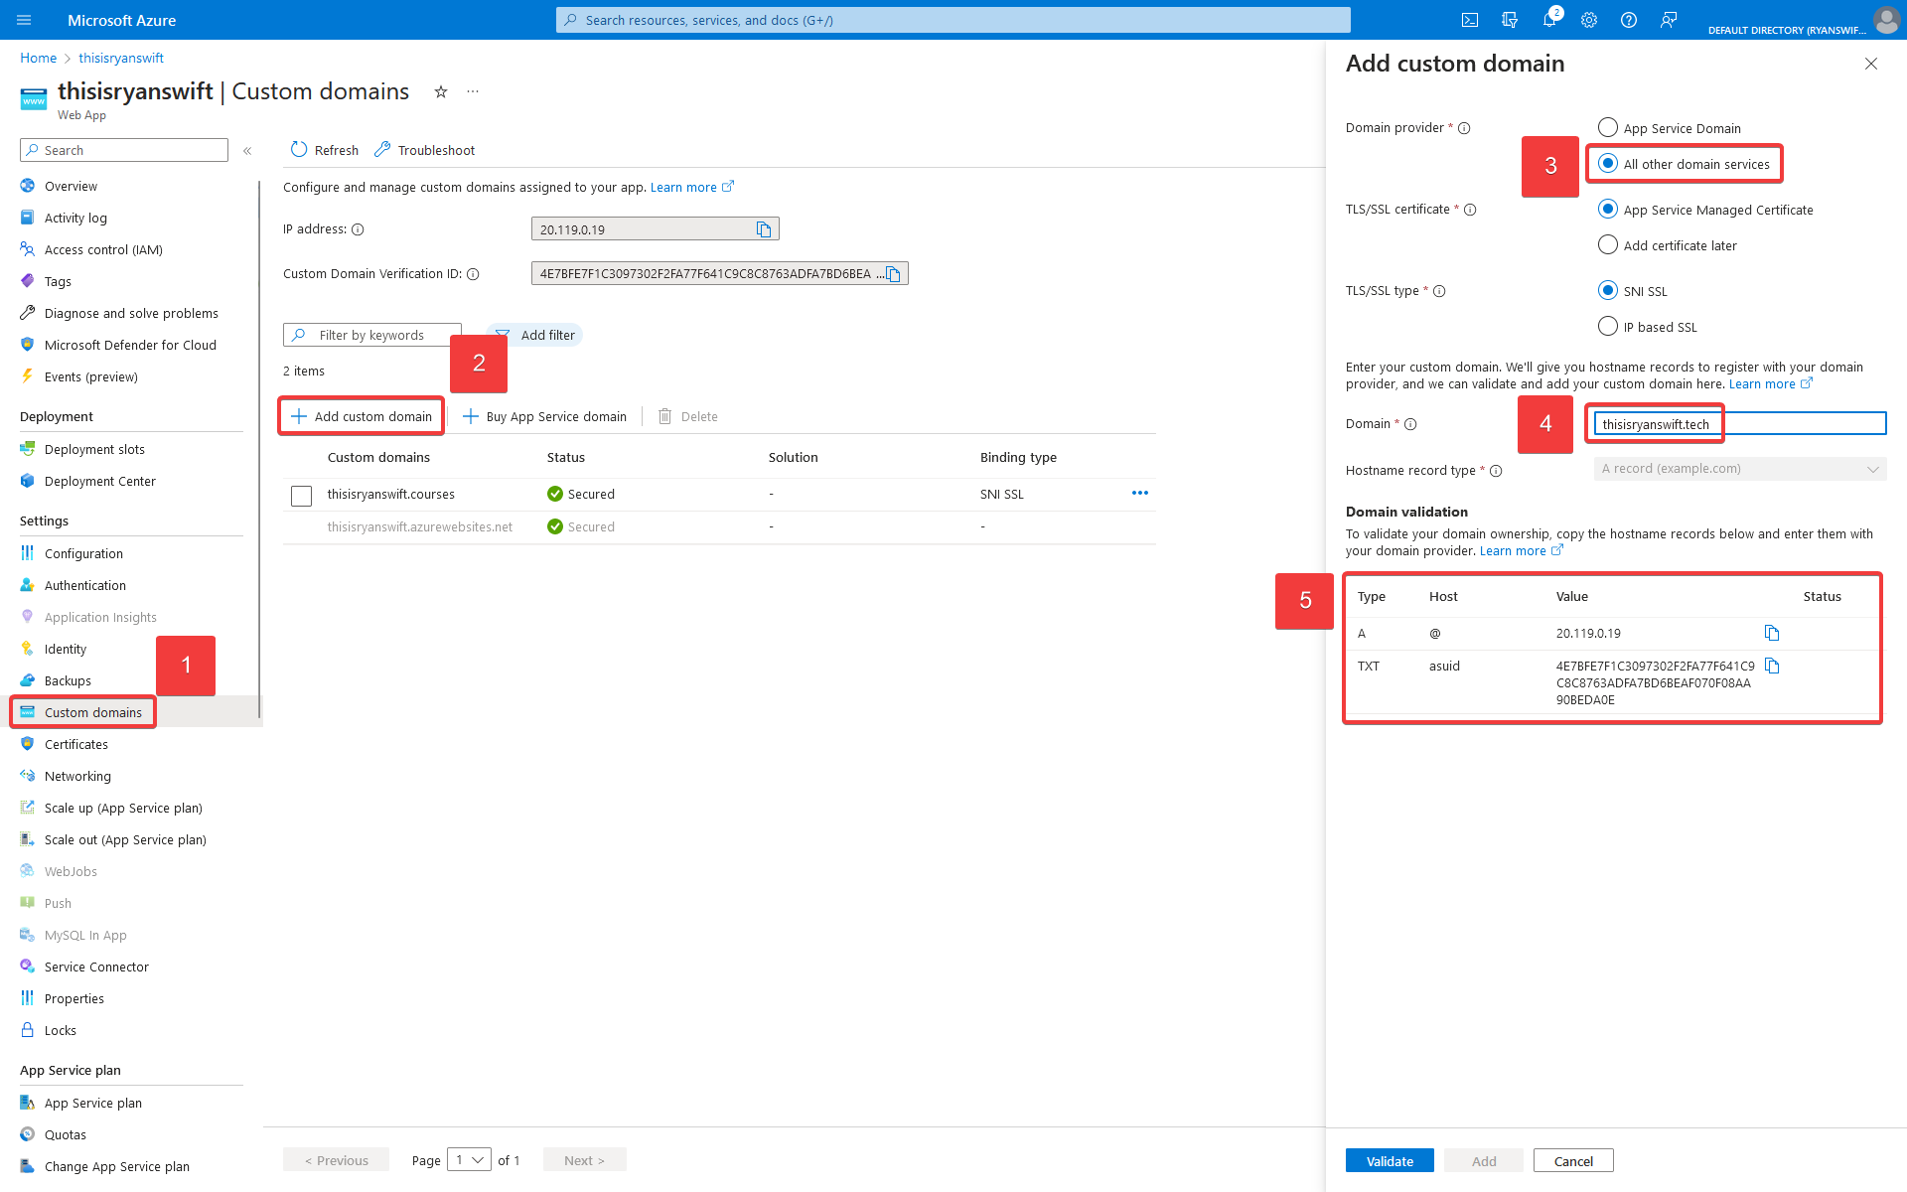The width and height of the screenshot is (1907, 1192).
Task: Open Cloud Shell from top bar
Action: click(x=1470, y=20)
